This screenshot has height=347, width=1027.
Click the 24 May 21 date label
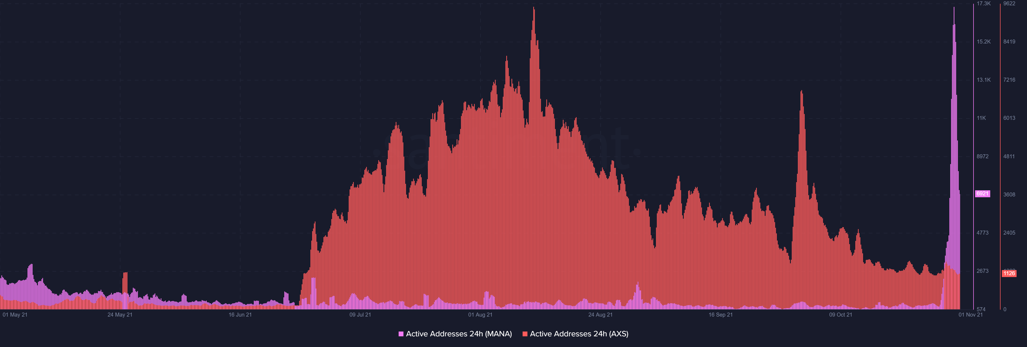(x=120, y=315)
